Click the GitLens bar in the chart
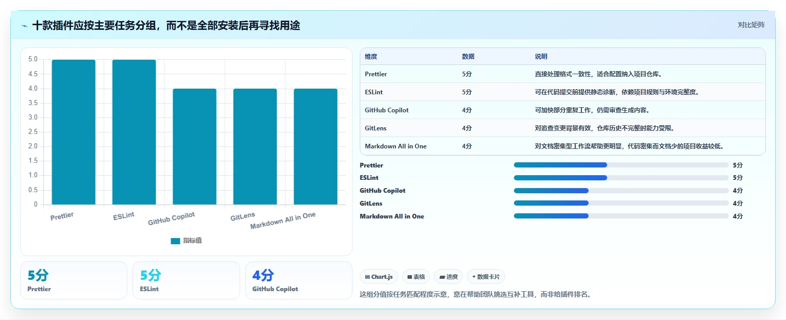 click(x=255, y=147)
